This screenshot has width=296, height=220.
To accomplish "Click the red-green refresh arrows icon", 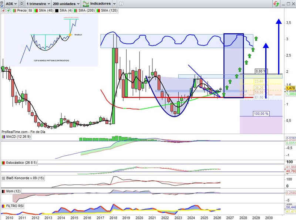I will click(276, 4).
